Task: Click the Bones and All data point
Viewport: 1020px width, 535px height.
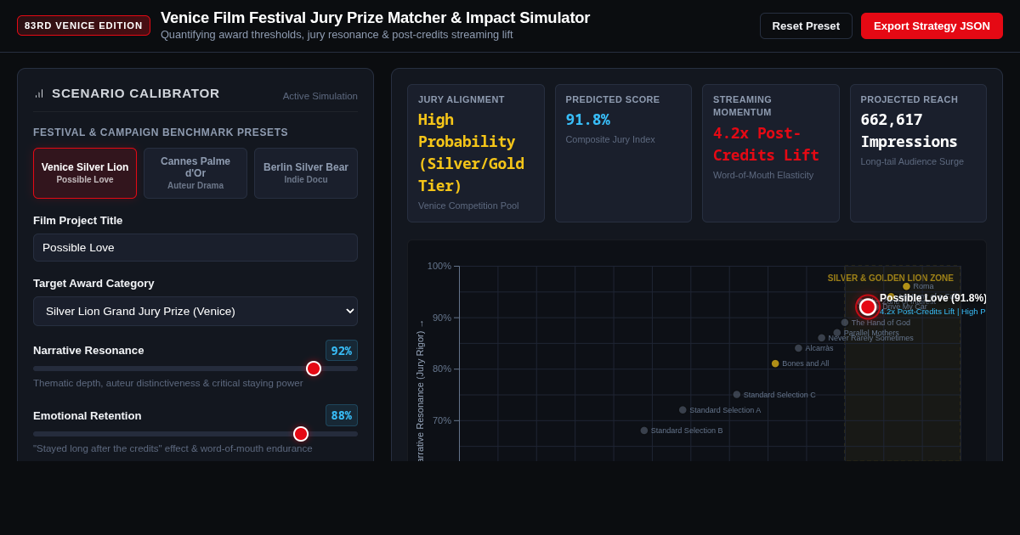Action: coord(775,363)
